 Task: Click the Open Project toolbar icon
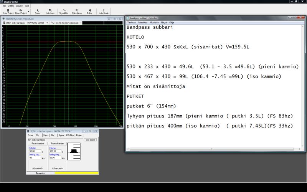(x=21, y=11)
